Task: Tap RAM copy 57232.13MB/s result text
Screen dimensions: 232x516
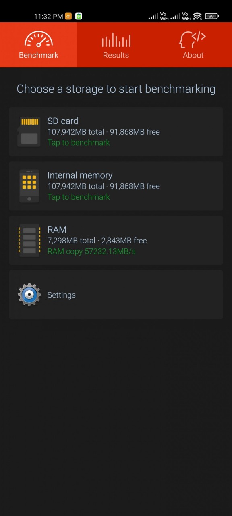Action: 91,252
